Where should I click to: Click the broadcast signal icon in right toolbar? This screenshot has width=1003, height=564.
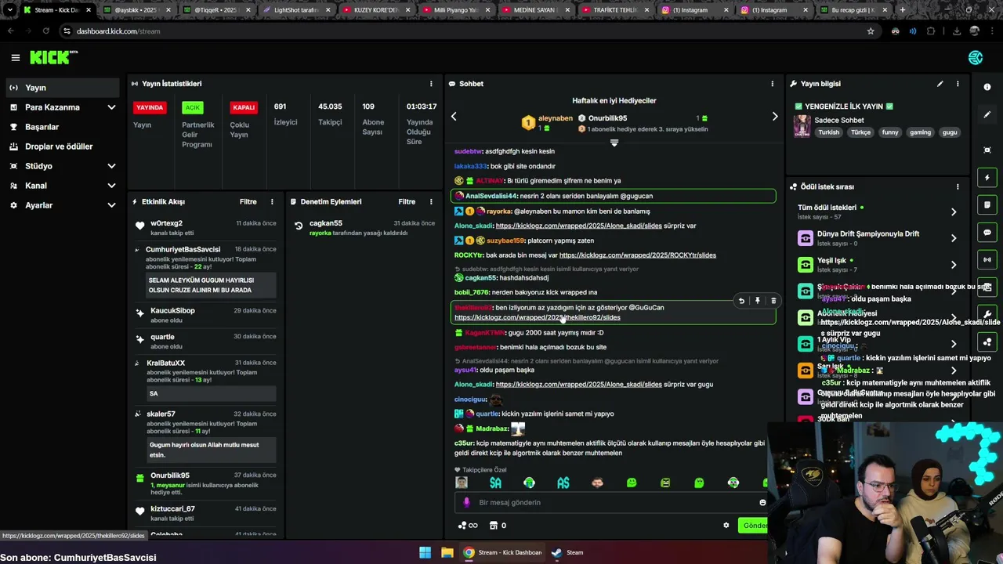987,259
